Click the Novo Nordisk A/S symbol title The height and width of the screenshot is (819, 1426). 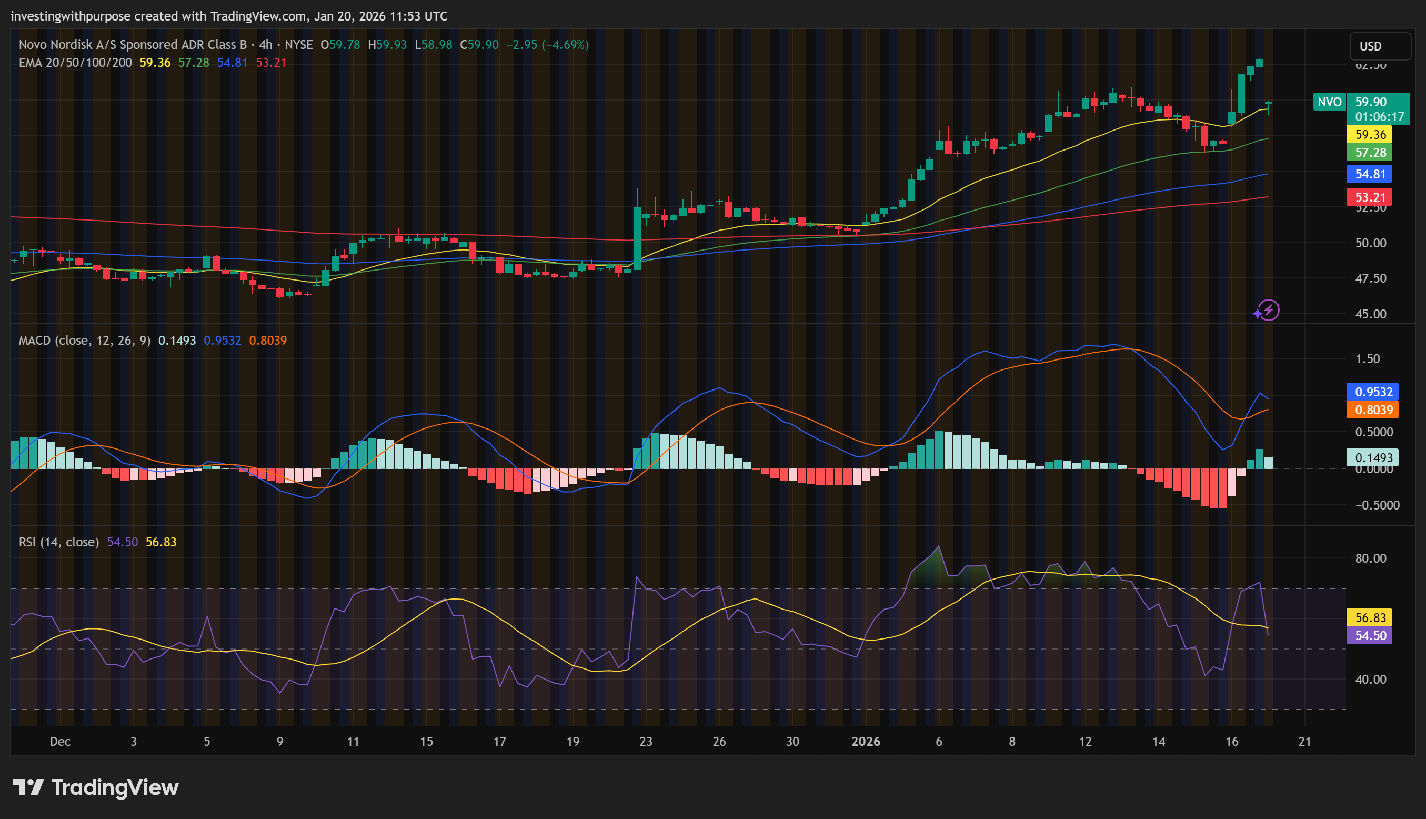click(133, 44)
